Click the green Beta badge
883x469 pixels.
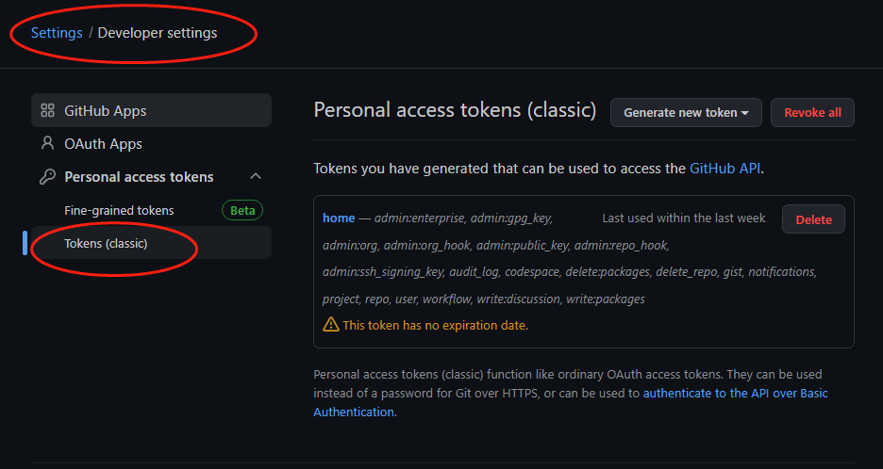point(242,210)
